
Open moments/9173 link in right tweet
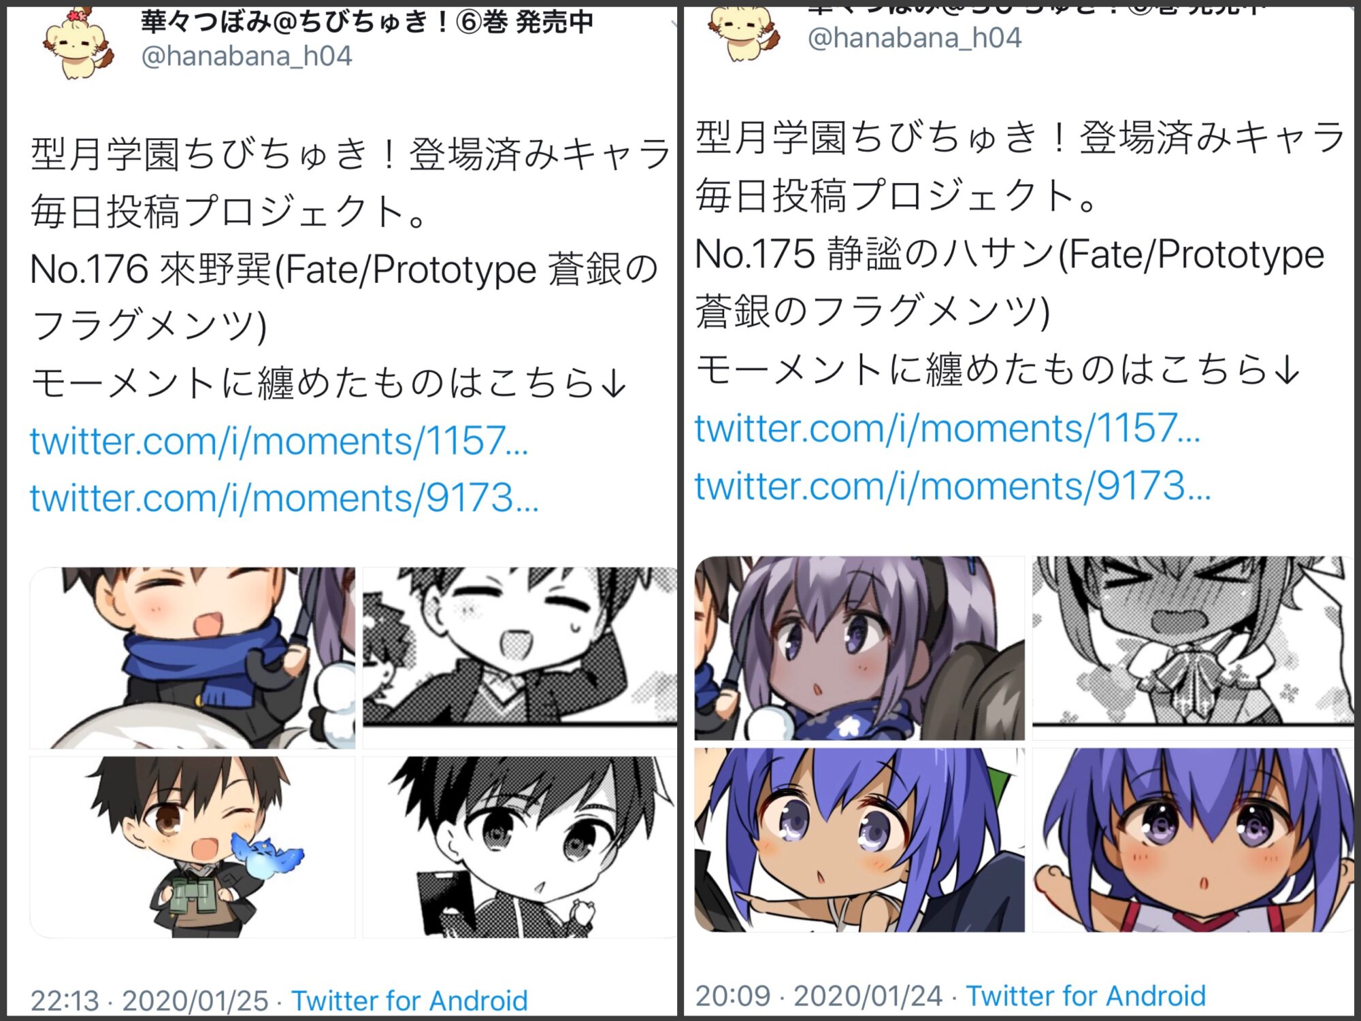[953, 486]
